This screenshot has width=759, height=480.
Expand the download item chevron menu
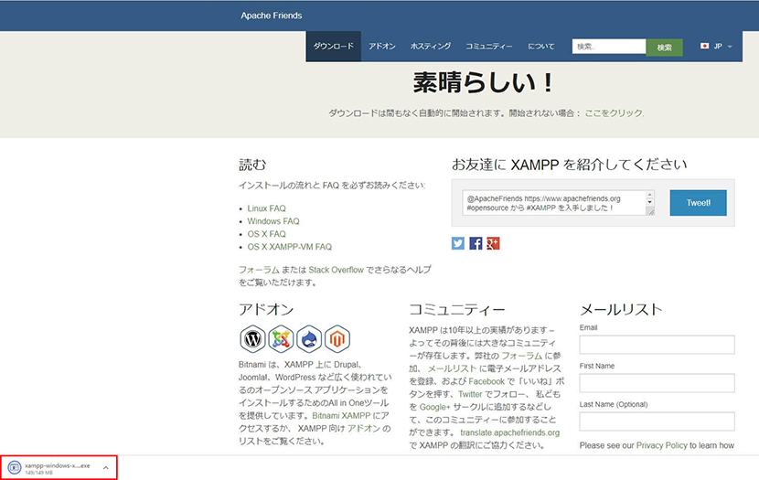coord(105,467)
